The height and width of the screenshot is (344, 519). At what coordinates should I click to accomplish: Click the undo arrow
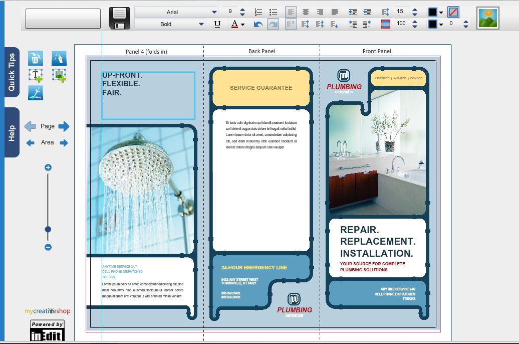258,24
